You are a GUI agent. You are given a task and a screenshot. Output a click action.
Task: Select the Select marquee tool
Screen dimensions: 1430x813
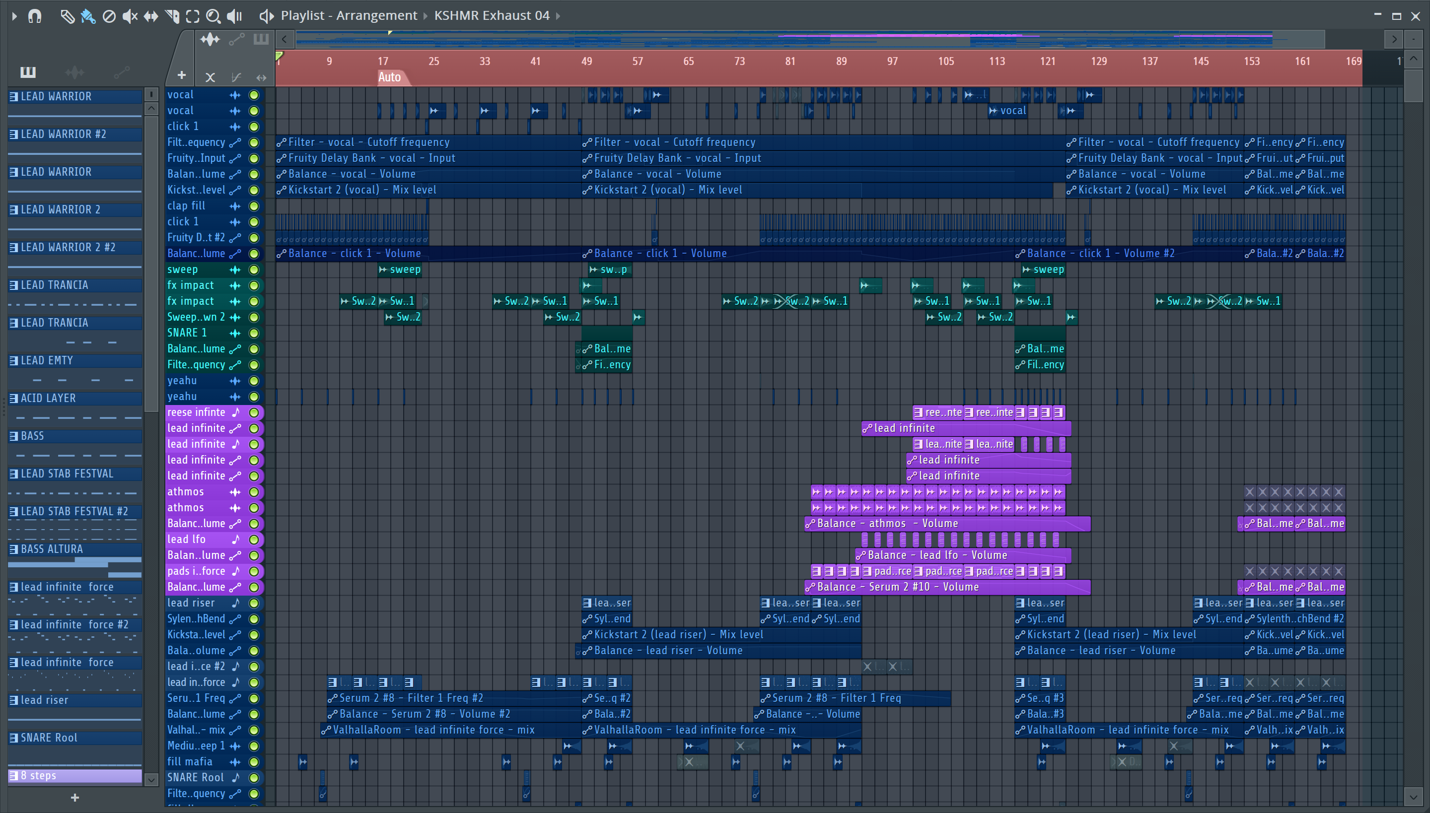pyautogui.click(x=193, y=16)
